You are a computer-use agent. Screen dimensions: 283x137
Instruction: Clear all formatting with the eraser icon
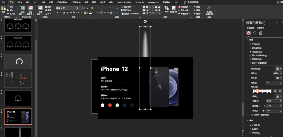(x=92, y=8)
